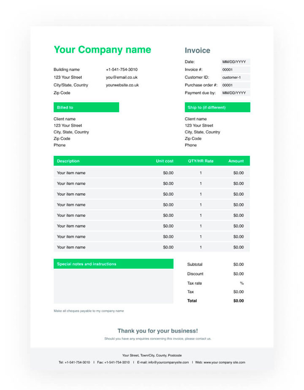Click the Date field showing MM/DD/YYYY
Screen dimensions: 304x390
tap(235, 62)
